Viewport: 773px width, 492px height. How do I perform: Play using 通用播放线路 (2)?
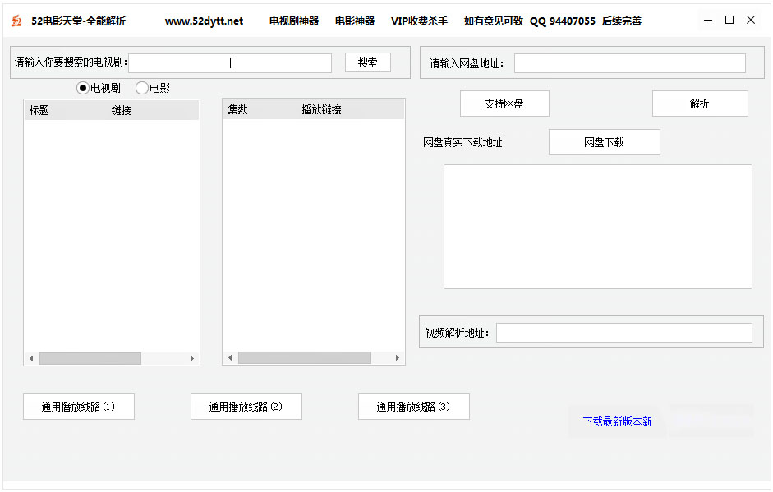(x=246, y=407)
